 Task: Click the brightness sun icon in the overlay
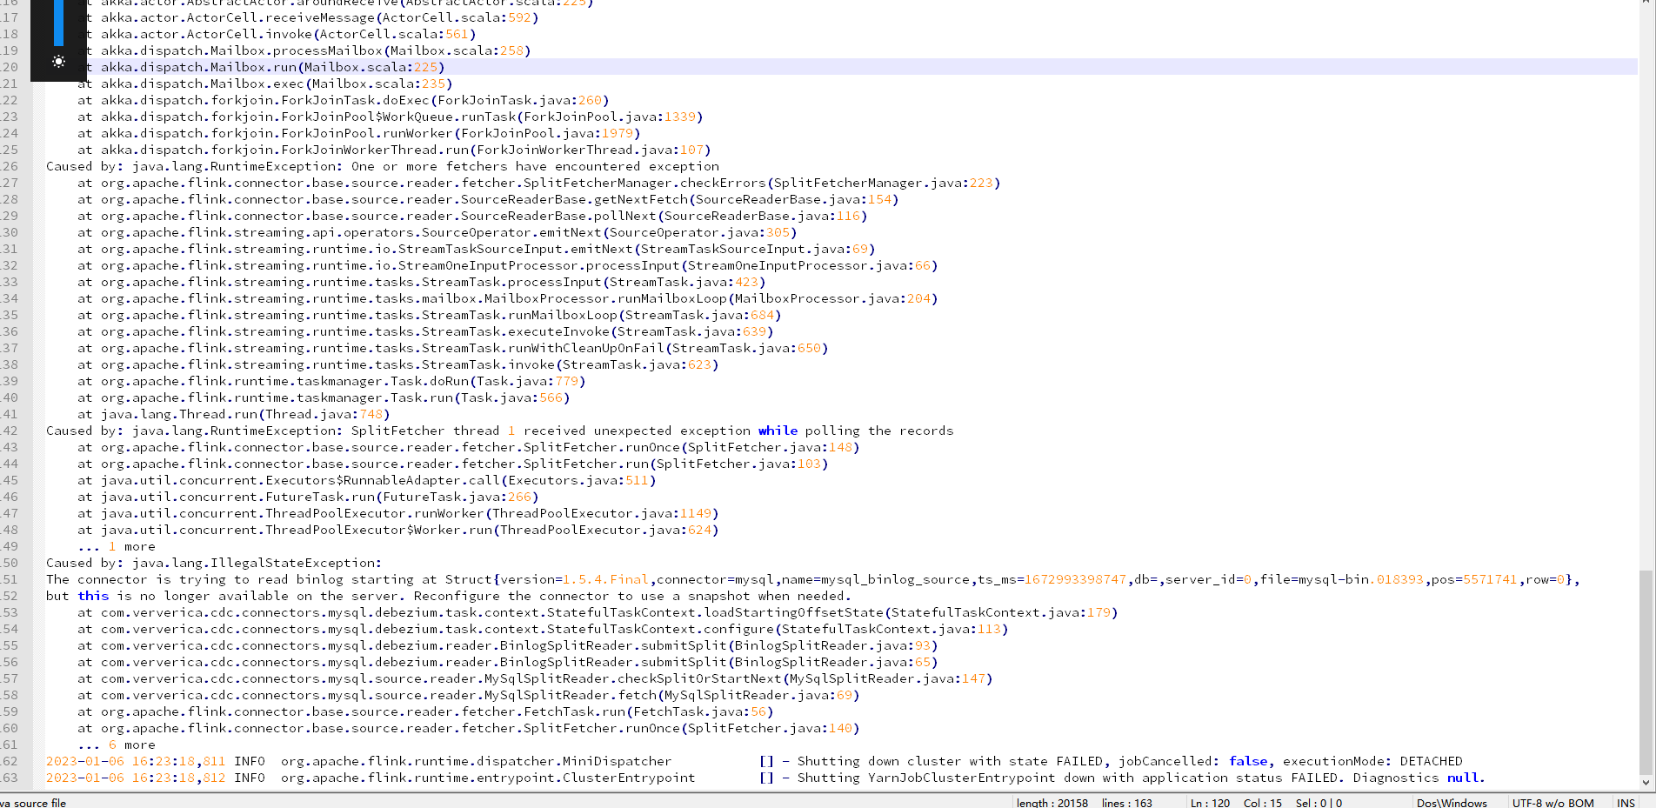point(58,62)
